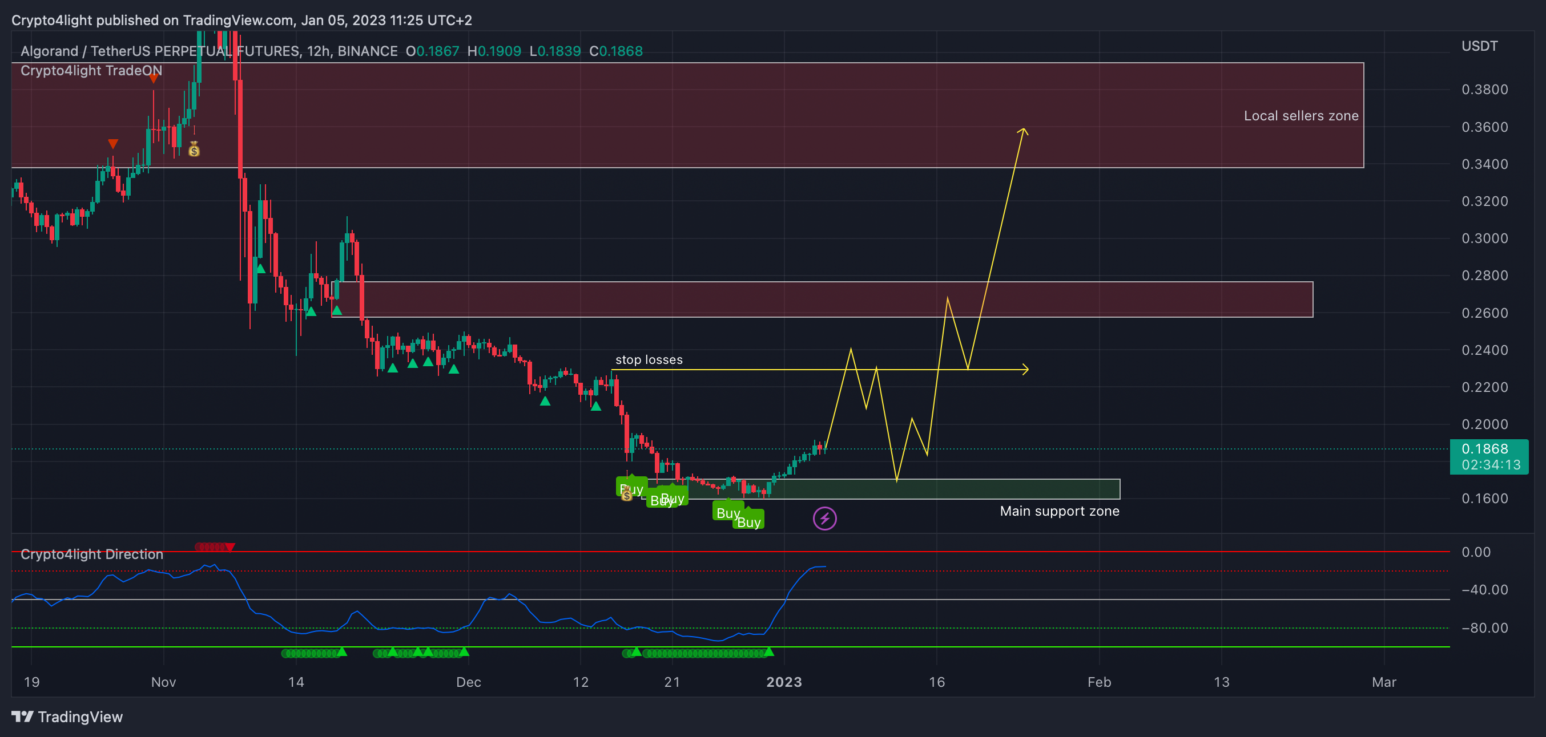Image resolution: width=1546 pixels, height=737 pixels.
Task: Open the Crypto4light Direction indicator legend
Action: pyautogui.click(x=92, y=554)
